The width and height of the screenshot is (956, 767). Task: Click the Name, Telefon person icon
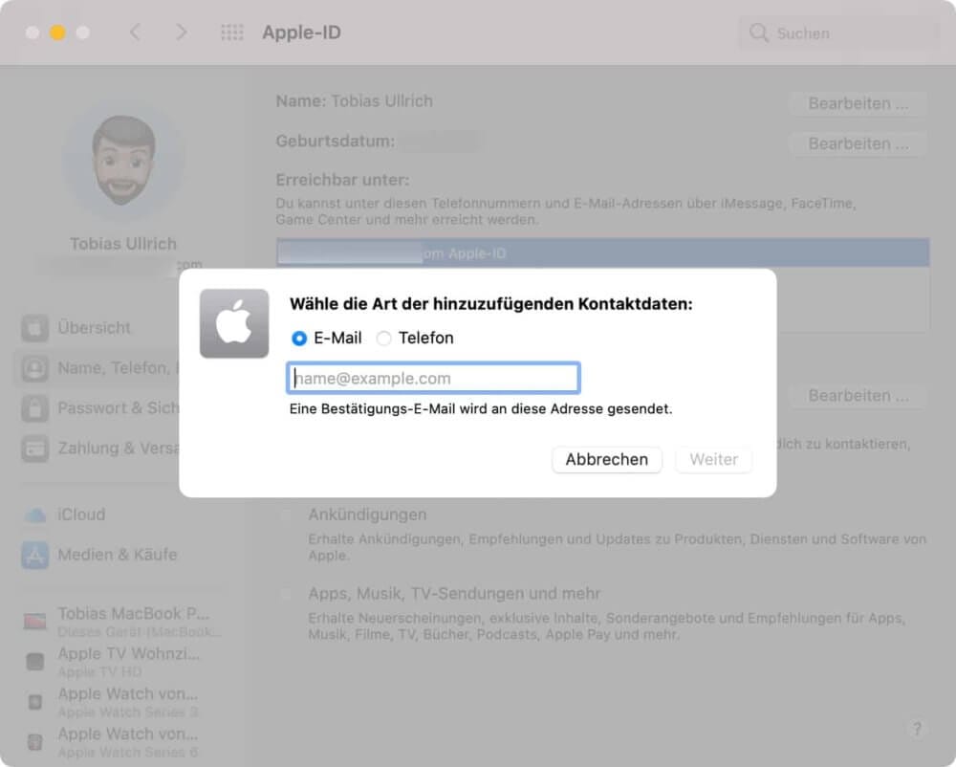tap(34, 368)
